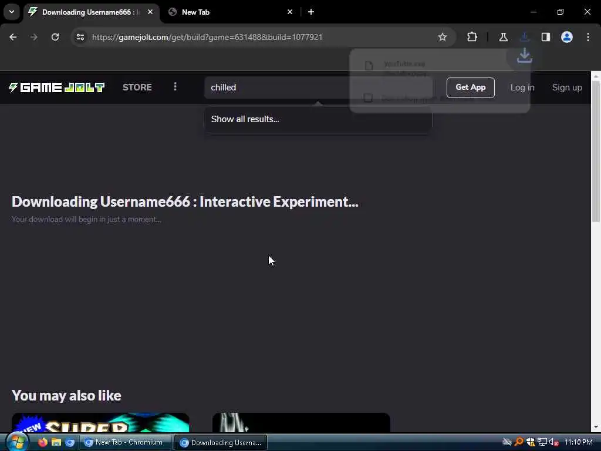Launch Chromium from quick launch
The height and width of the screenshot is (451, 601).
(70, 442)
